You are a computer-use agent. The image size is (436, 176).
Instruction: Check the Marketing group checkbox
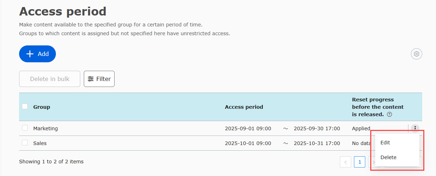pyautogui.click(x=25, y=128)
